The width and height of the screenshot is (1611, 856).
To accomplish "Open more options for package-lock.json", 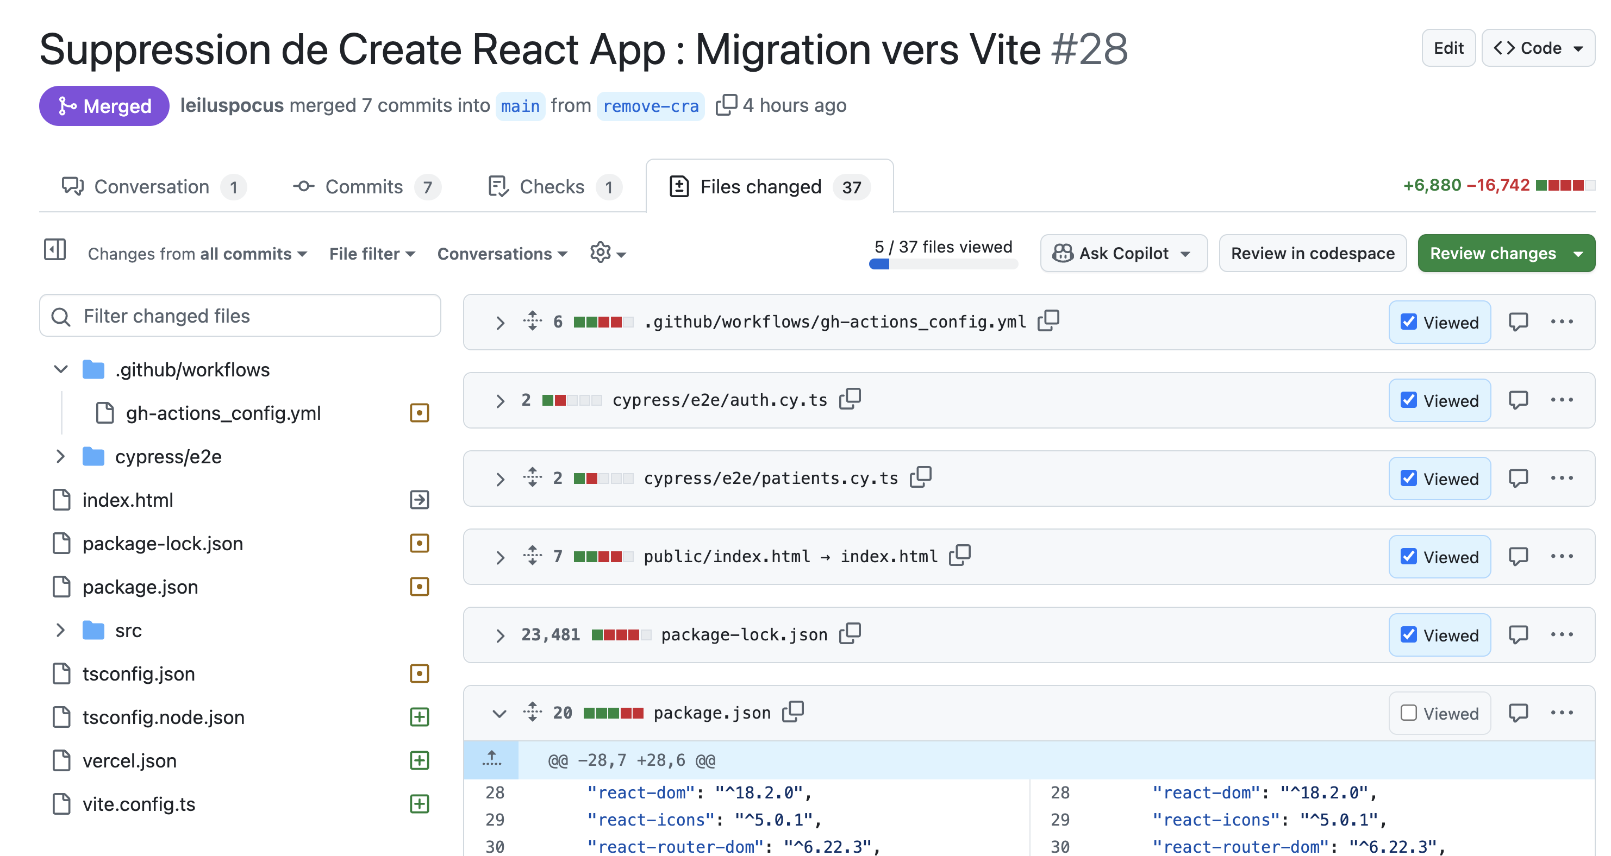I will (1562, 634).
